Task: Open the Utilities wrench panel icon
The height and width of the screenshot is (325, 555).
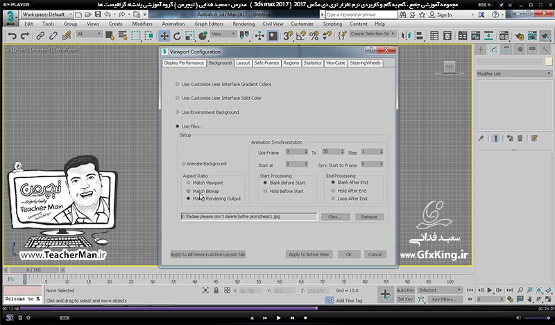Action: 545,49
